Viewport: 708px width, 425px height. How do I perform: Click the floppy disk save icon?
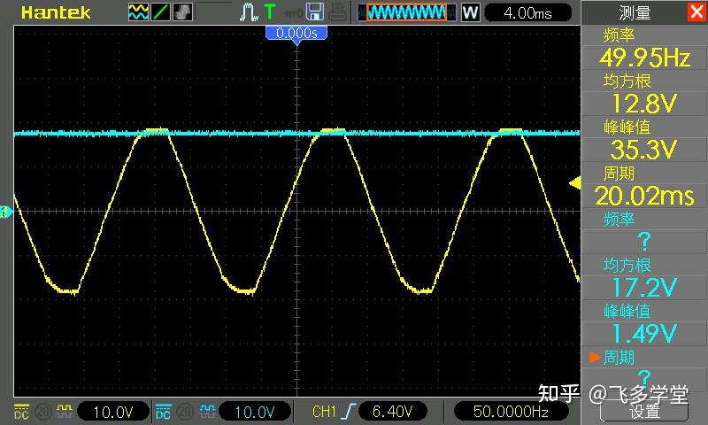coord(315,12)
